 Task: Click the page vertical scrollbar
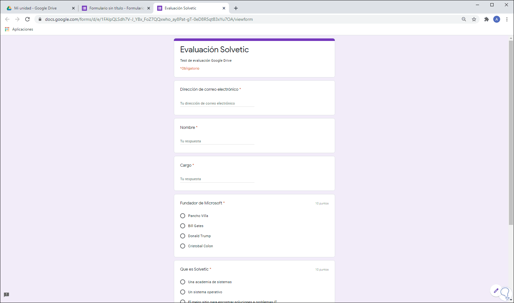511,132
